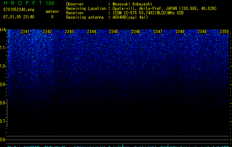The height and width of the screenshot is (147, 232).
Task: Click the tall signal spike in bottom strip
Action: click(x=123, y=146)
